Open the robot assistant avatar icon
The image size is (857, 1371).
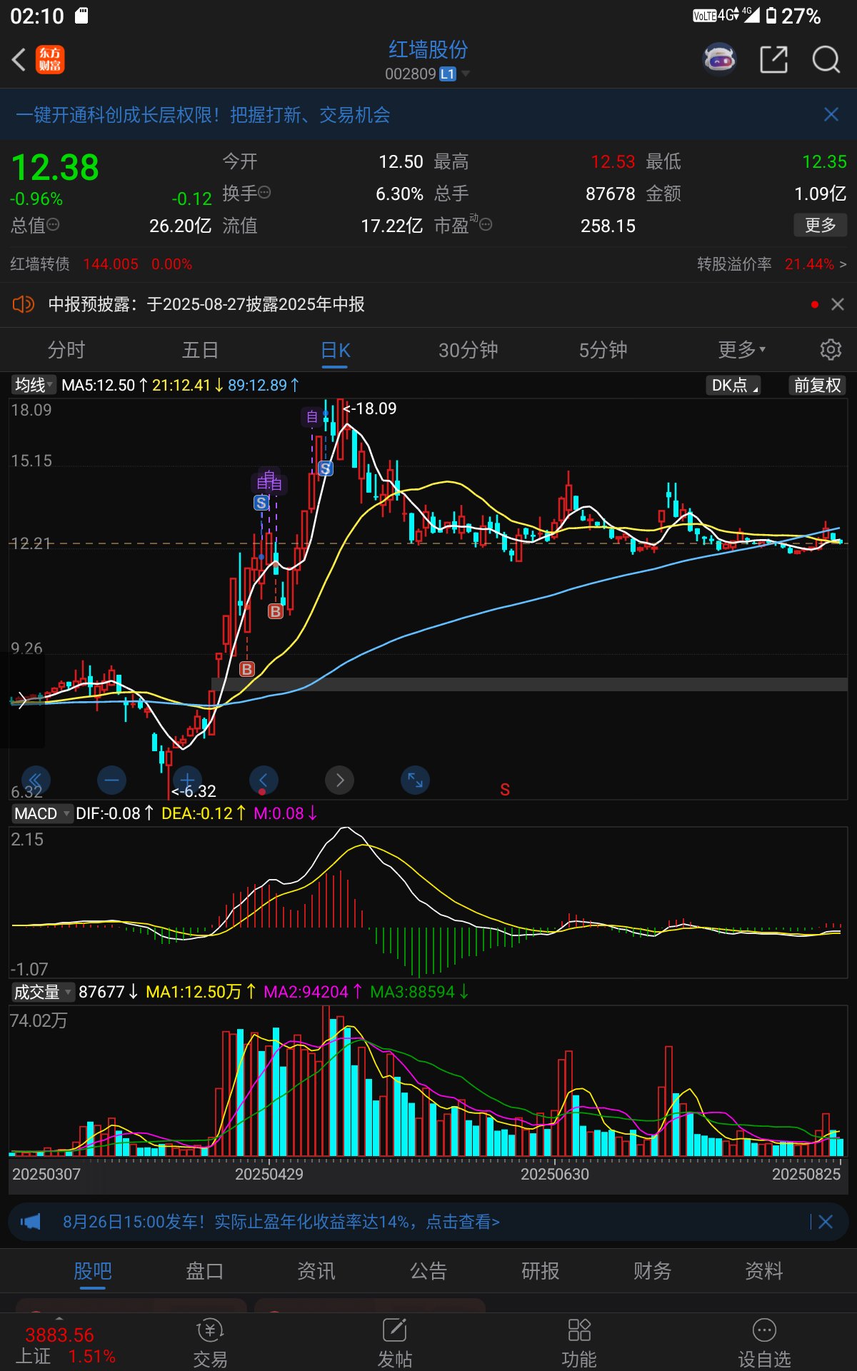pyautogui.click(x=719, y=59)
